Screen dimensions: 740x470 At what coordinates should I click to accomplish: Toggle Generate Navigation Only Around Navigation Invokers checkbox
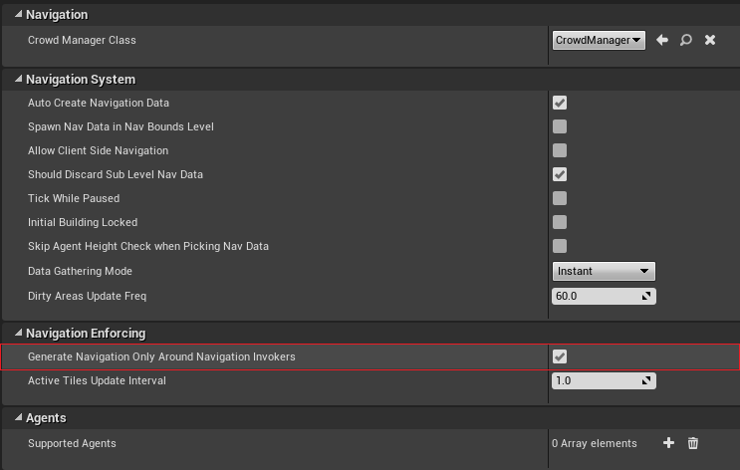click(560, 356)
